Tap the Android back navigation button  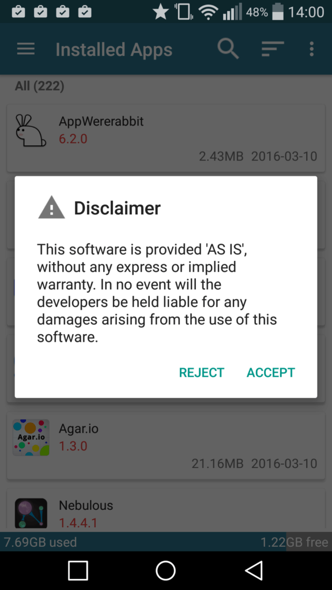click(x=254, y=570)
